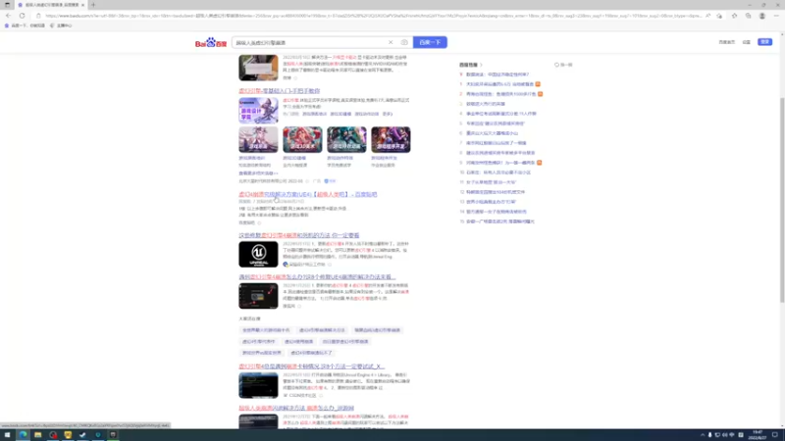This screenshot has height=441, width=785.
Task: Open the 虚幻4崩溃完美解决方案 百度贴吧 result
Action: (308, 194)
